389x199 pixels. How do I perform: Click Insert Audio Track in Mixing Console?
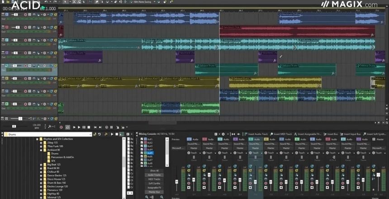[255, 134]
